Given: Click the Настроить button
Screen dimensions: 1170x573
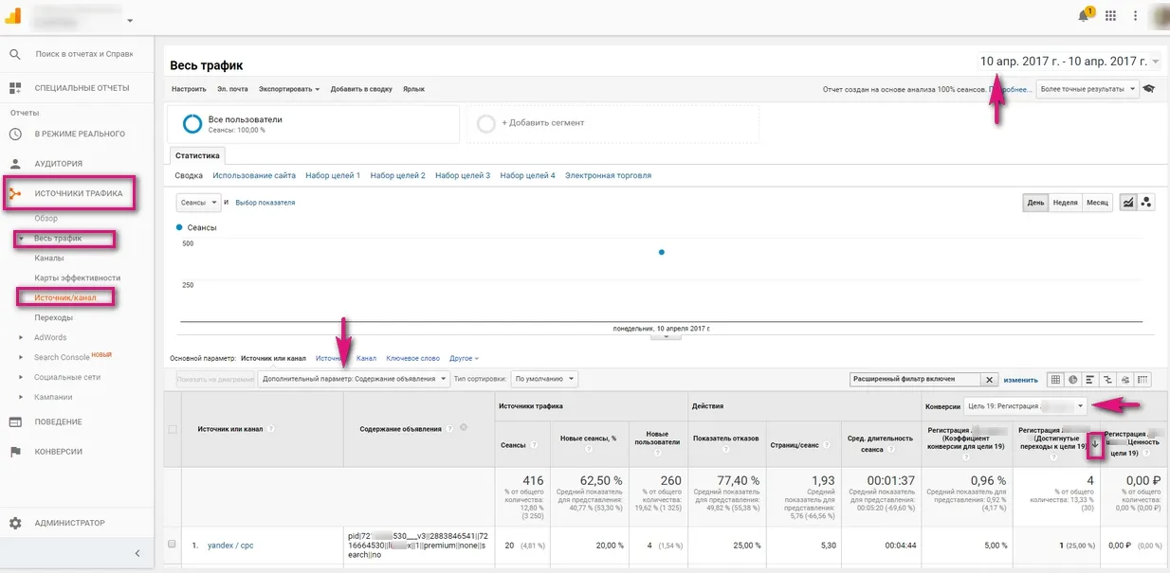Looking at the screenshot, I should [x=189, y=89].
